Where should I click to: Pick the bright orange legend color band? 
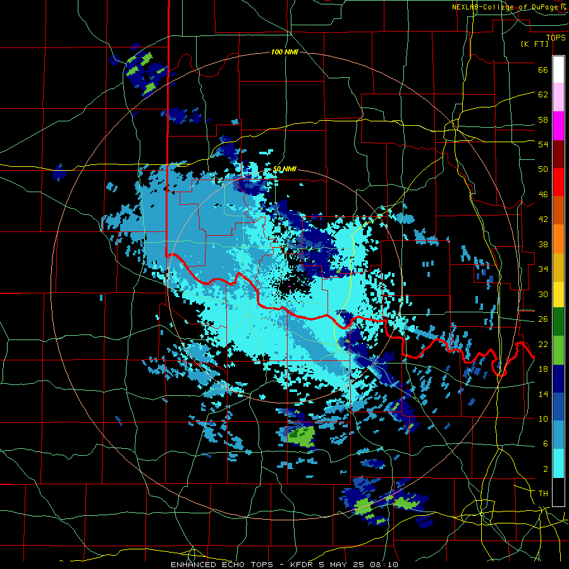tap(558, 239)
